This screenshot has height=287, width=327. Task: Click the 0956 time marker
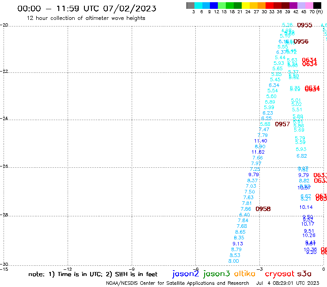pyautogui.click(x=301, y=42)
